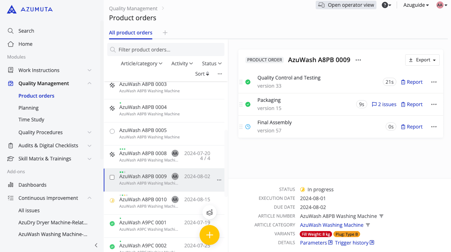This screenshot has height=252, width=451.
Task: Open Planning in the sidebar
Action: click(28, 108)
